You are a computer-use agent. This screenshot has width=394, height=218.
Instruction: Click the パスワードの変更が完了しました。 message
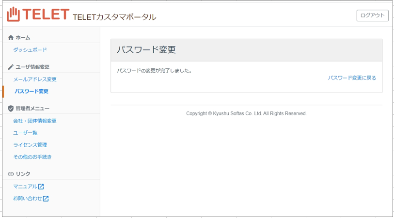pos(154,71)
